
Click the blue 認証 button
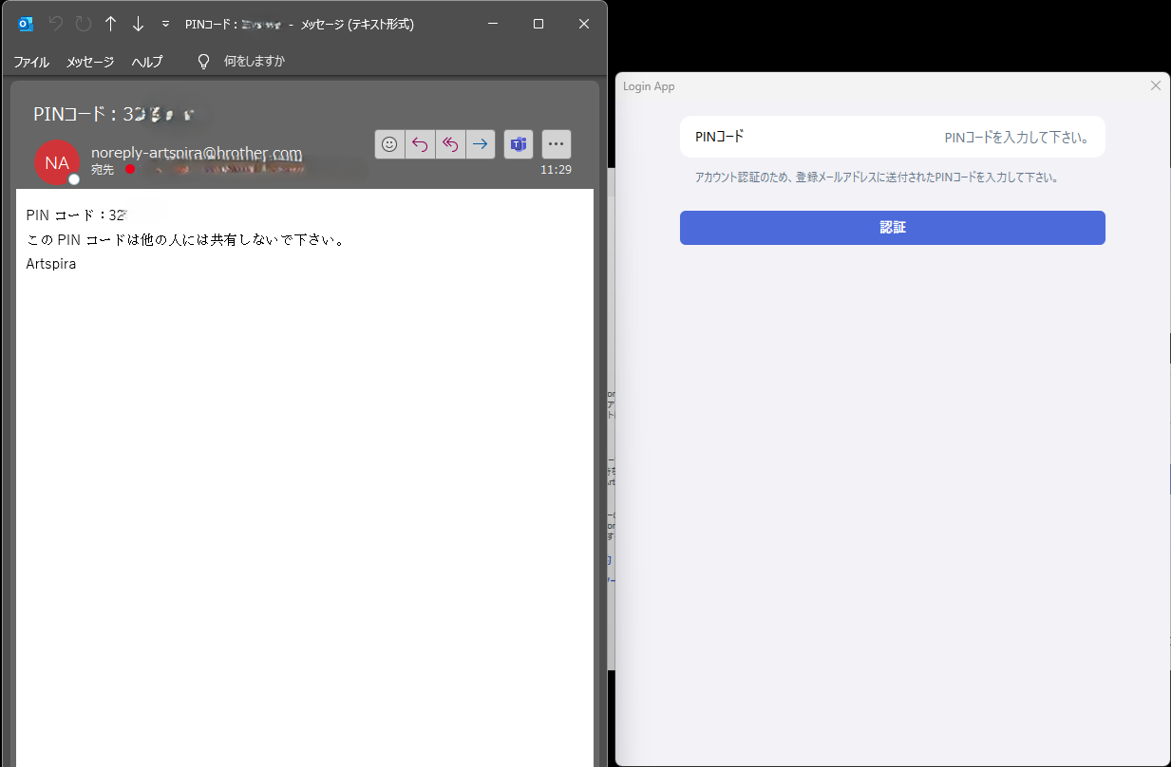tap(893, 228)
